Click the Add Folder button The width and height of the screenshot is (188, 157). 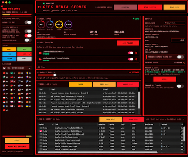point(128,43)
